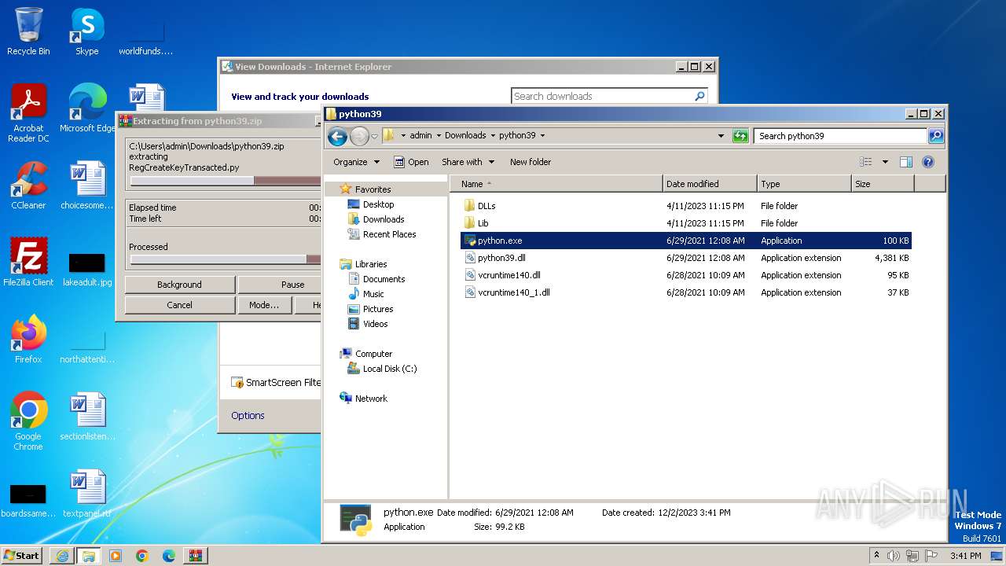
Task: Open FileZilla Client desktop shortcut
Action: (x=28, y=263)
